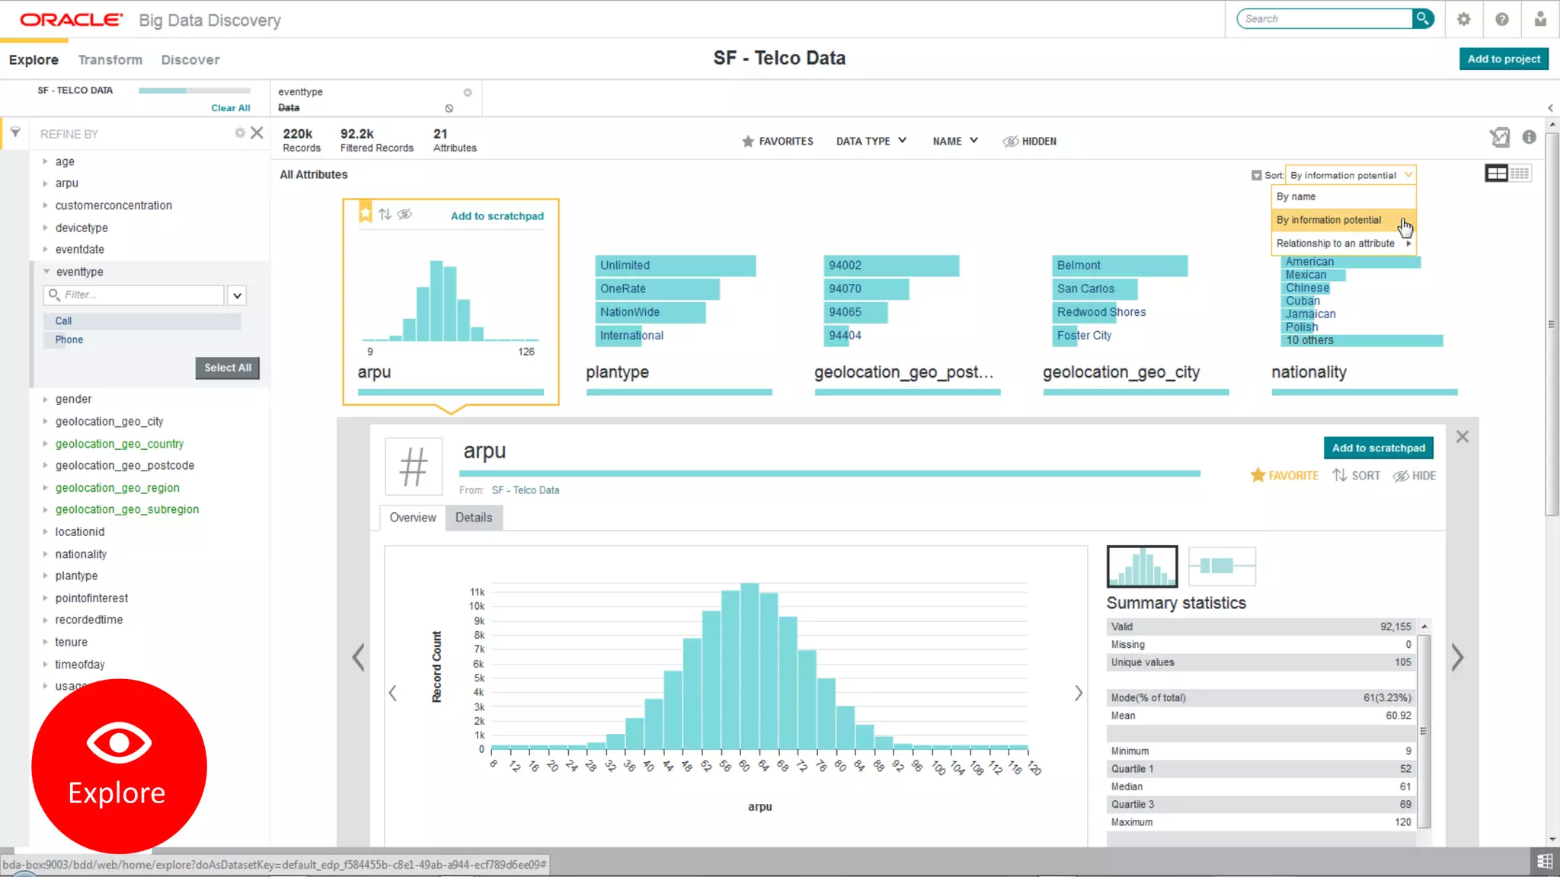
Task: Click the Clear All link
Action: click(x=230, y=108)
